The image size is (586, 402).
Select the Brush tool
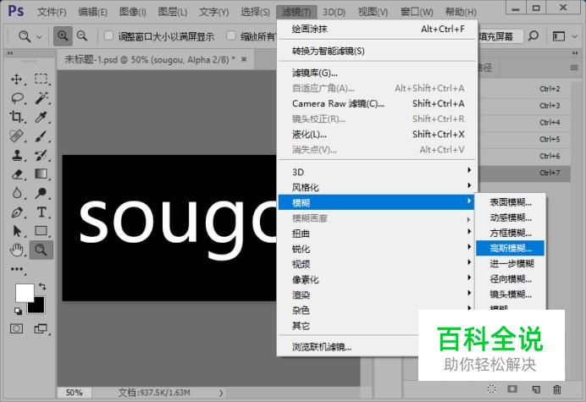click(x=41, y=136)
